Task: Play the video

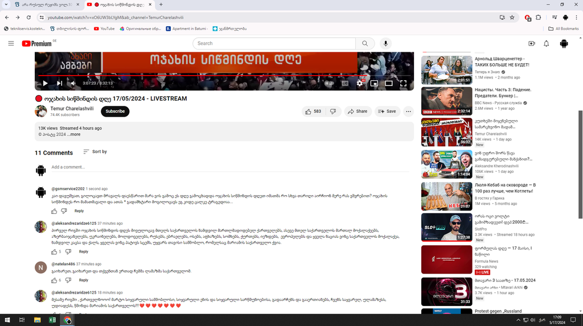Action: (45, 83)
